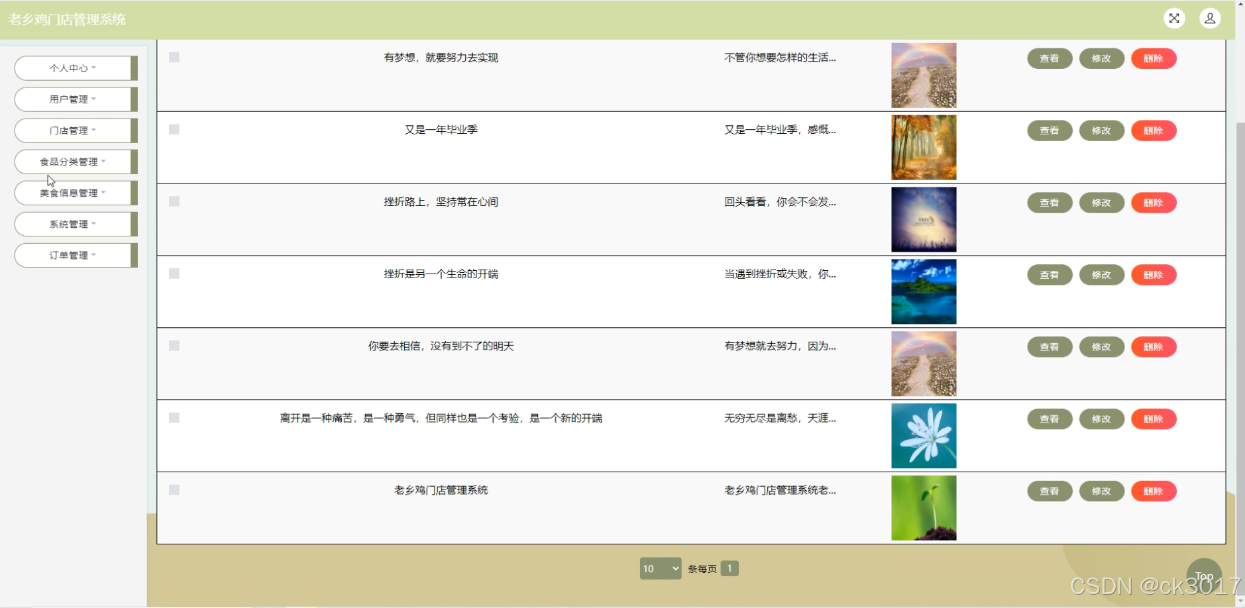This screenshot has height=608, width=1245.
Task: Open night sky thumbnail in 挫折路上 row
Action: tap(924, 220)
